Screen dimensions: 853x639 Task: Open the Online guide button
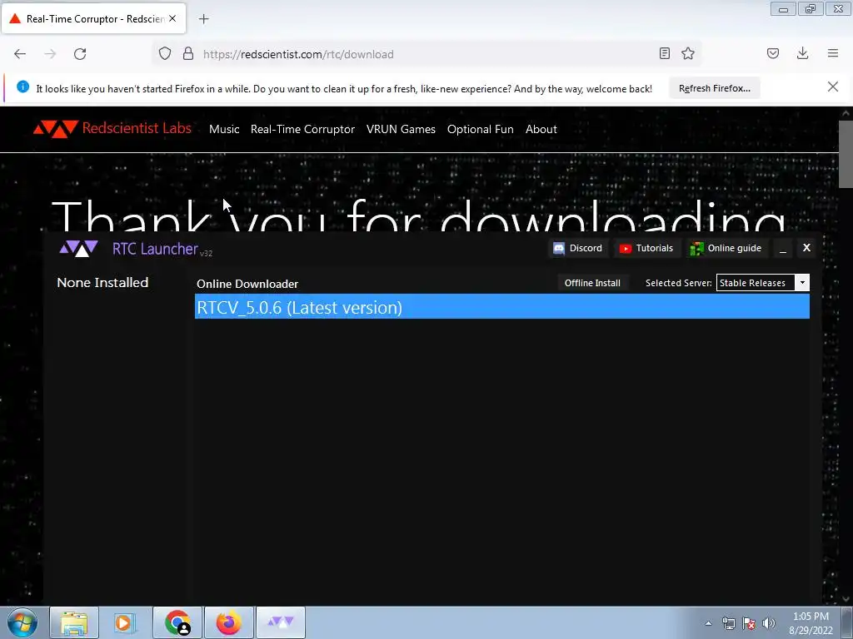(x=726, y=248)
